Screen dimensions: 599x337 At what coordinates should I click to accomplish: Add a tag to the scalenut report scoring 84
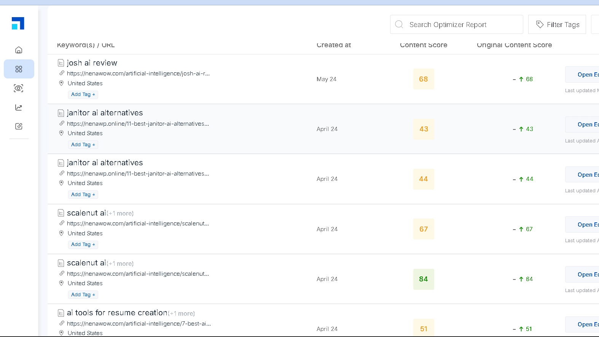(83, 295)
